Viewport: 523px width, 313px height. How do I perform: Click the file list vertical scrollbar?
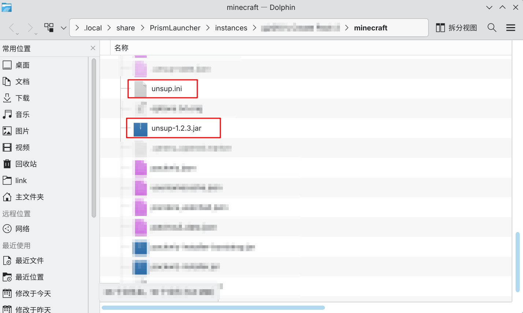click(518, 262)
